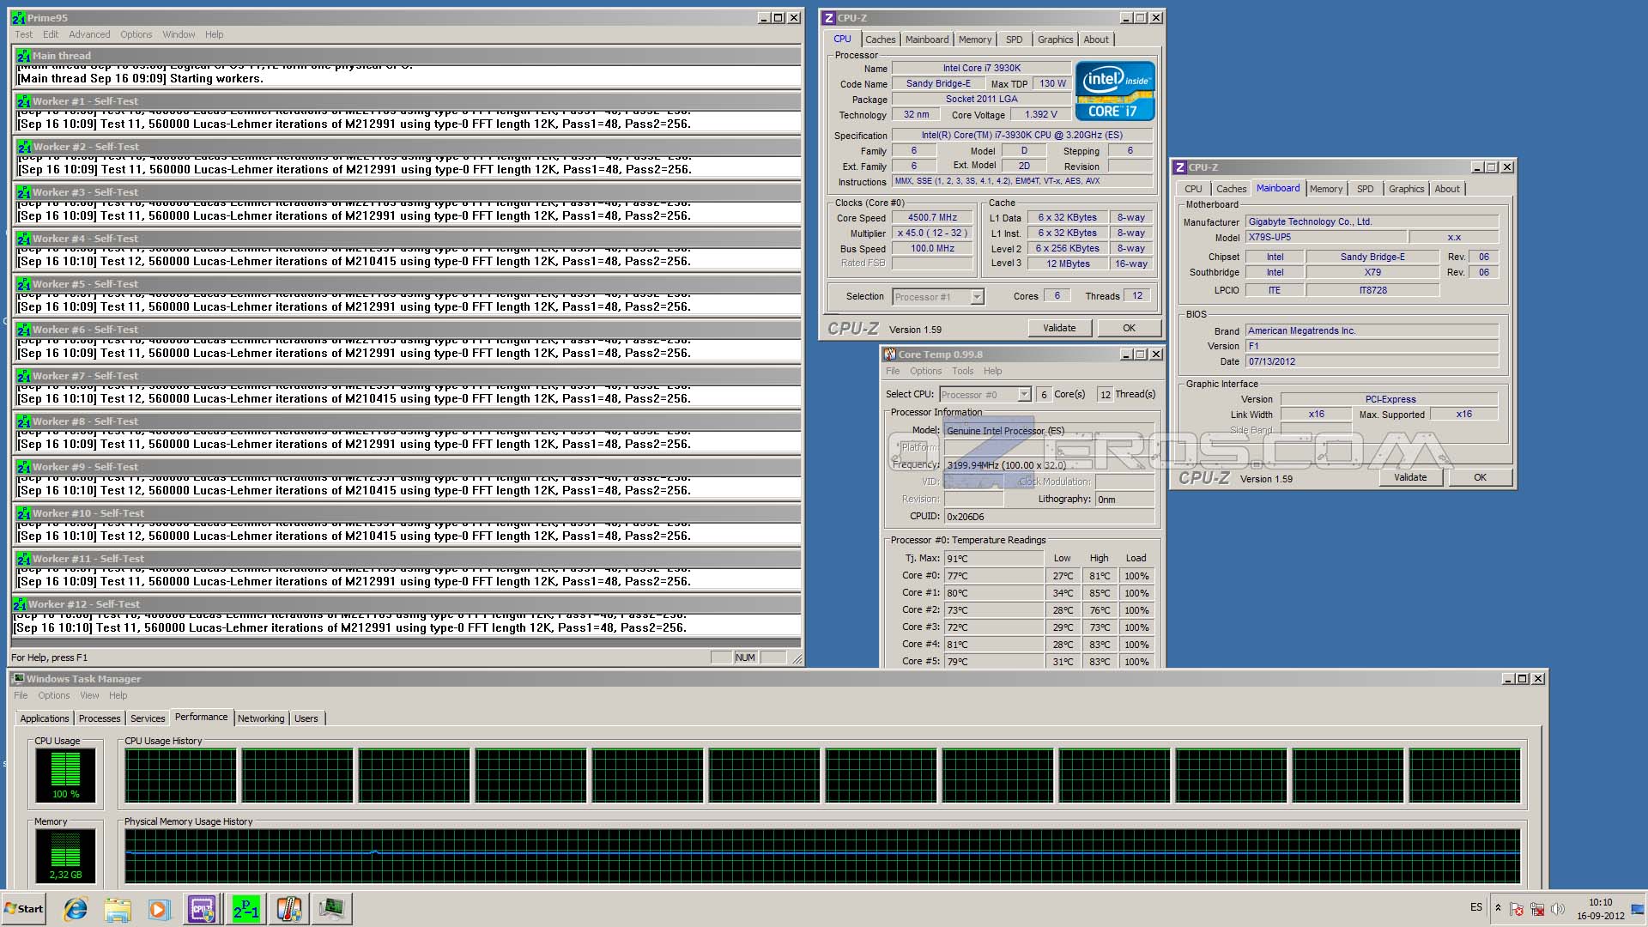Click Worker #3 Self-Test window icon
This screenshot has width=1648, height=927.
tap(23, 192)
